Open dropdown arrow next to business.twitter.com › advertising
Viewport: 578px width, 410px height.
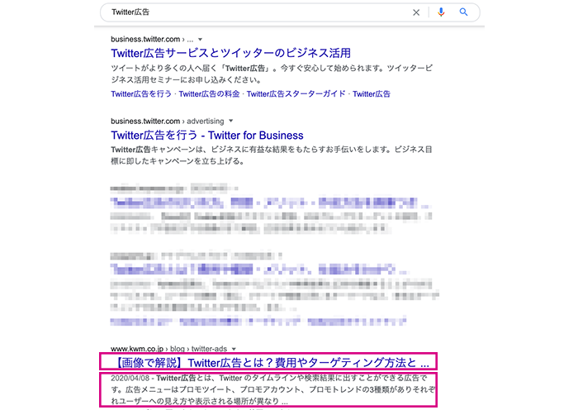[231, 121]
